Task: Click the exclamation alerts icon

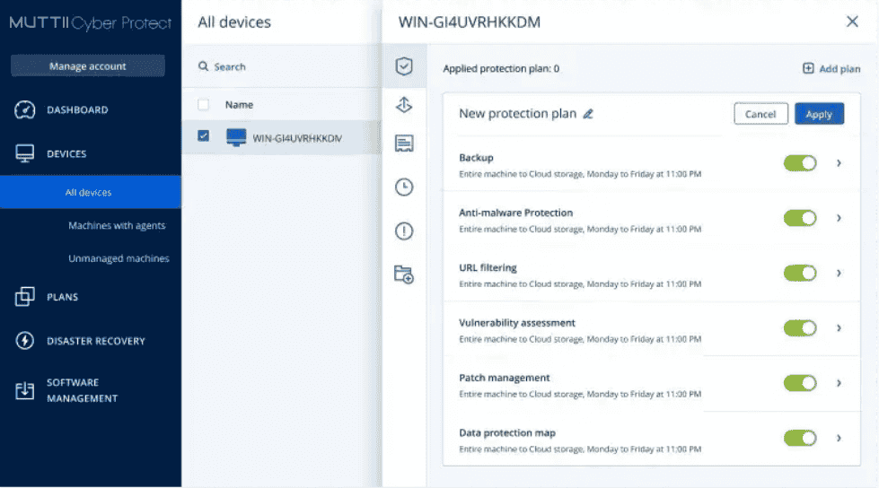Action: point(404,231)
